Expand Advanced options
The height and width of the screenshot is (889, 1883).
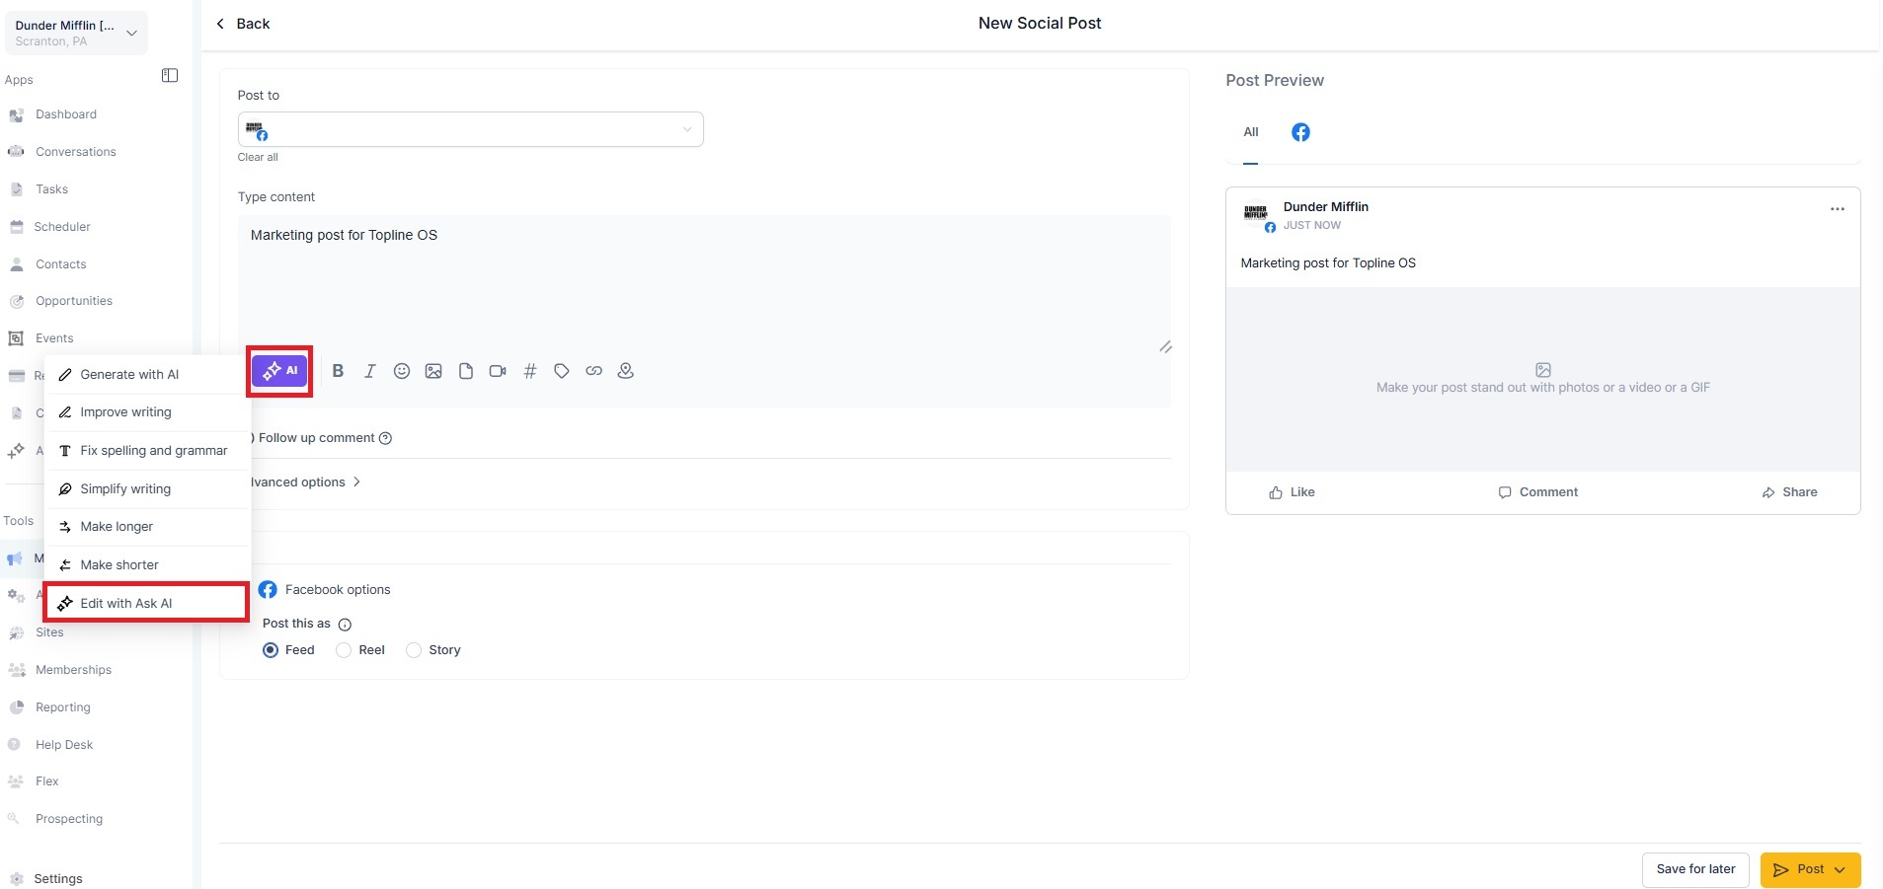(305, 482)
